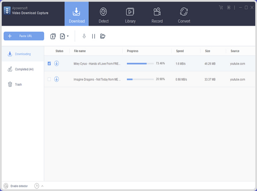Minimize the Video Download Capture window
Screen dimensions: 257x191
click(240, 8)
